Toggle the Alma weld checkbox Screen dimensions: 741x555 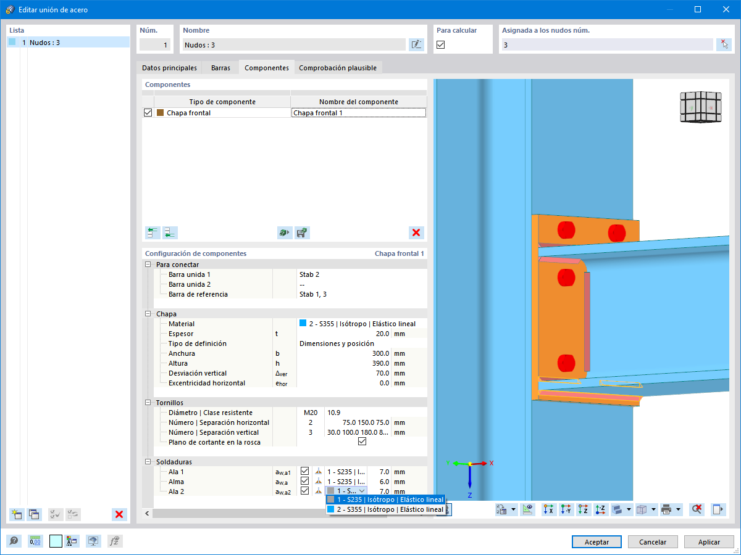[x=304, y=482]
